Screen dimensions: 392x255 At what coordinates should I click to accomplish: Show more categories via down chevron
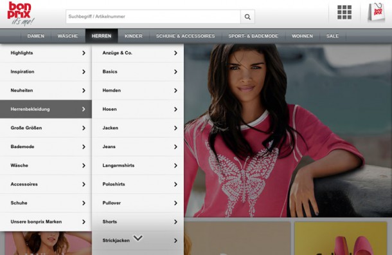coord(138,238)
